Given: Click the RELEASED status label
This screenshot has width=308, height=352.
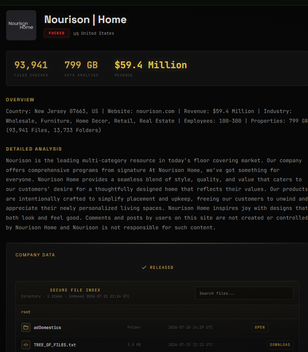Looking at the screenshot, I should click(162, 267).
